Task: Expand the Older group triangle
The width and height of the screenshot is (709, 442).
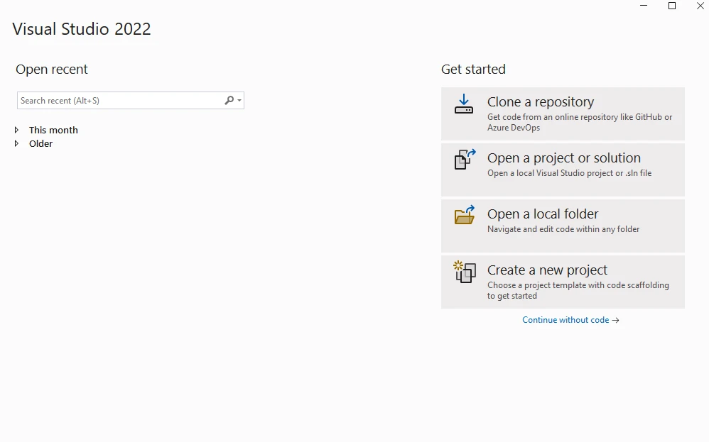Action: tap(17, 143)
